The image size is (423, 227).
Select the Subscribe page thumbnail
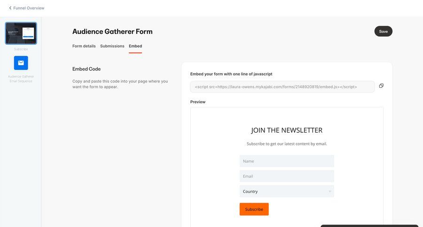tap(21, 33)
